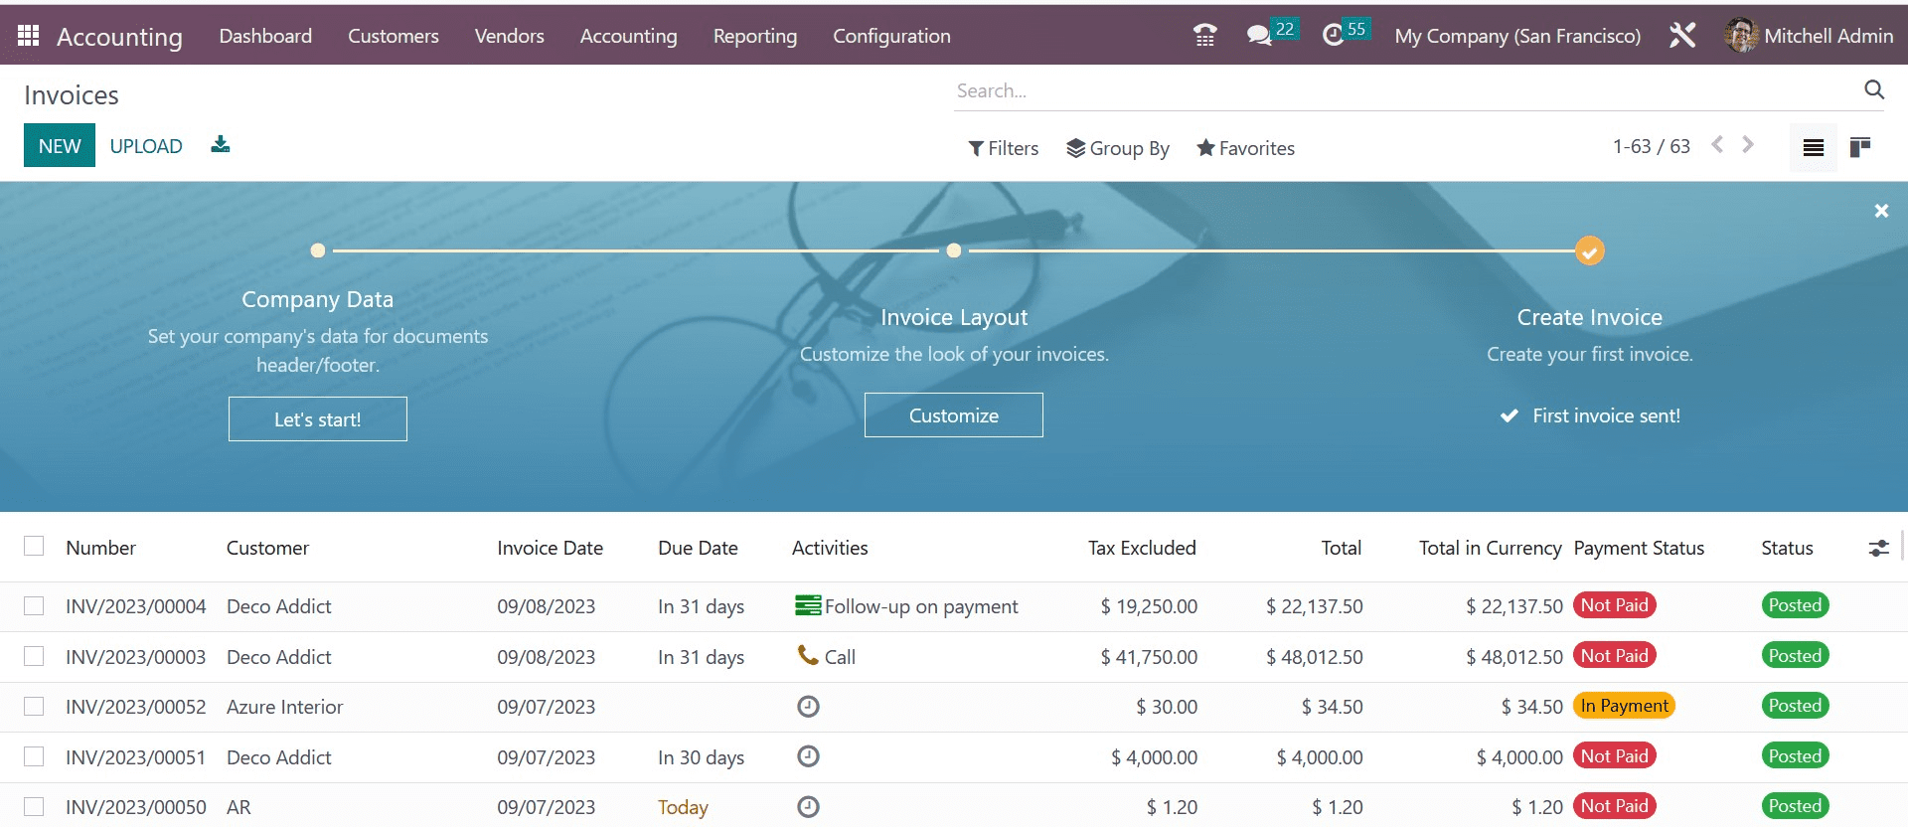
Task: Click Mitchell Admin avatar picture
Action: (x=1741, y=36)
